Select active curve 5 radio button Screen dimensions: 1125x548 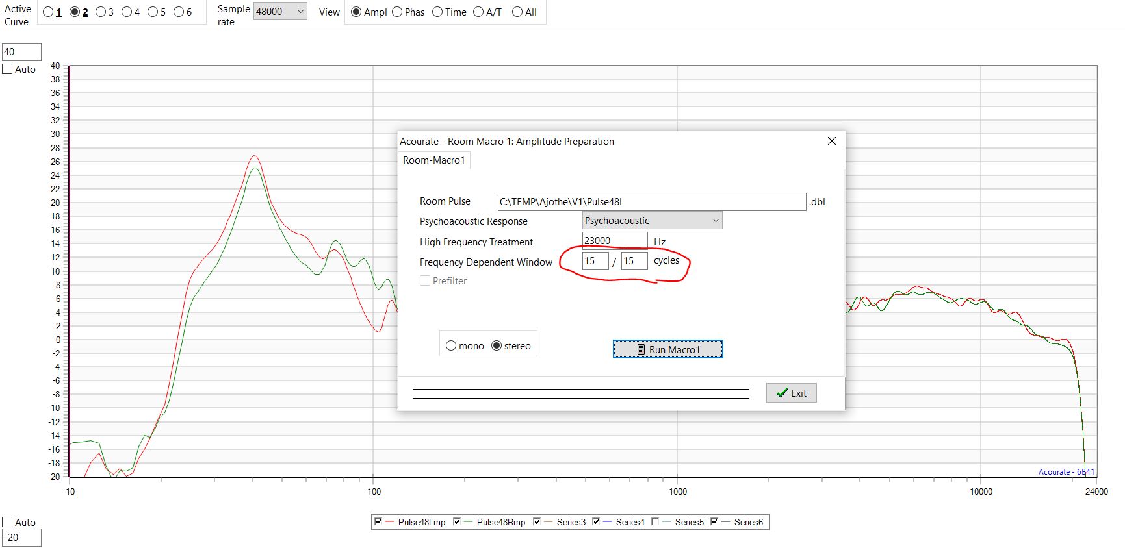point(153,12)
